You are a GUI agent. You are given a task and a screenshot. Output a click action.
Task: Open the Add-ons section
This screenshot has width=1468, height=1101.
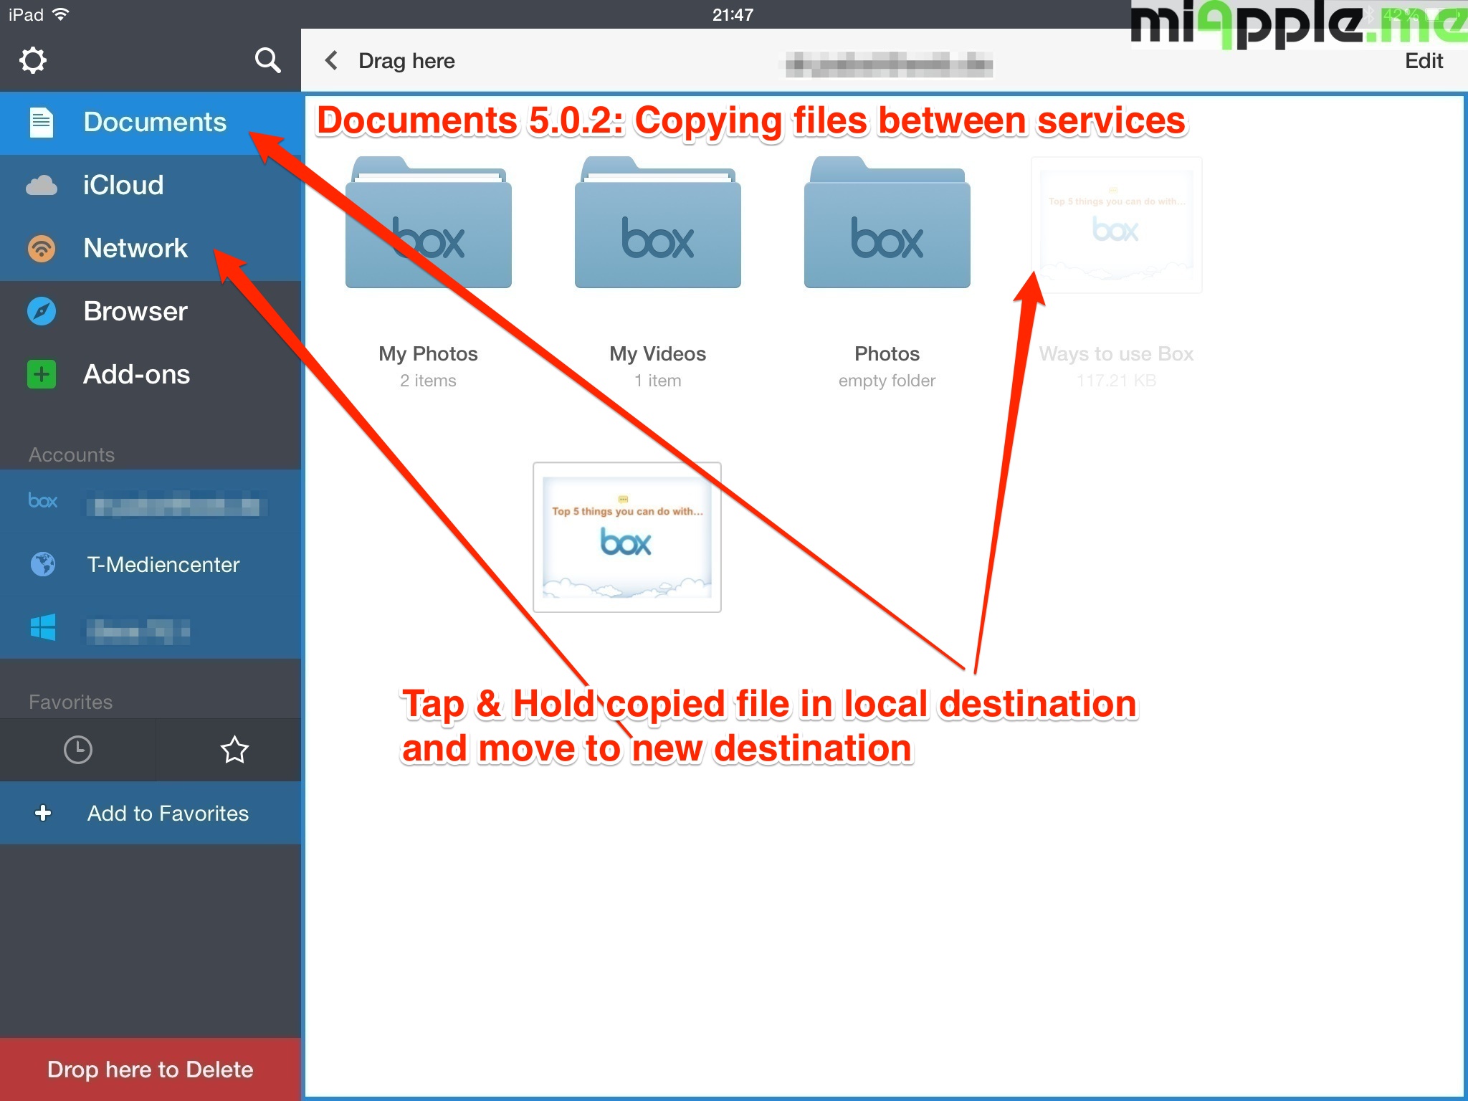tap(136, 375)
